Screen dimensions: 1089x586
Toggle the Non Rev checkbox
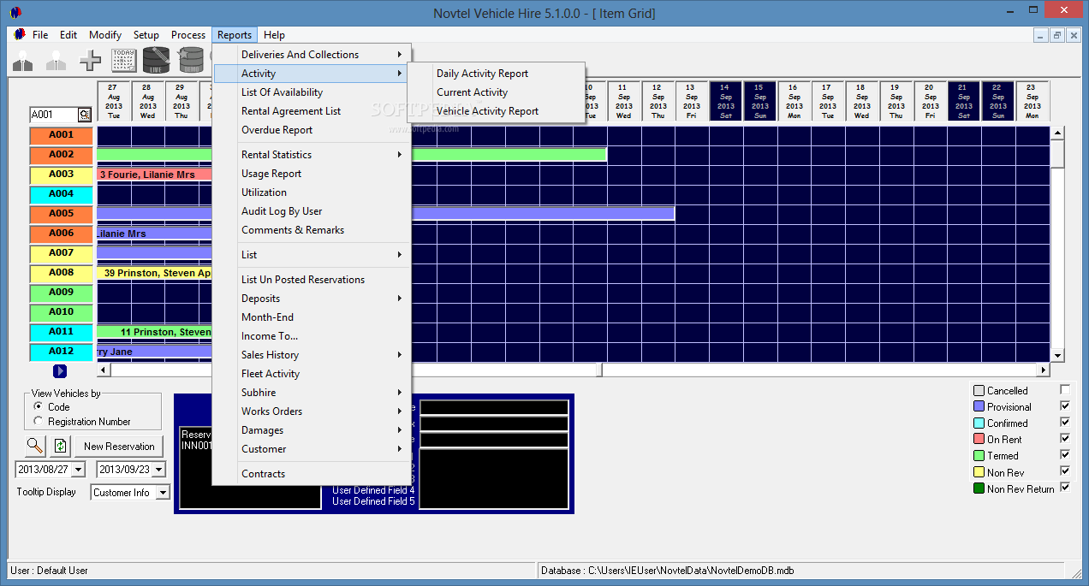coord(1065,471)
